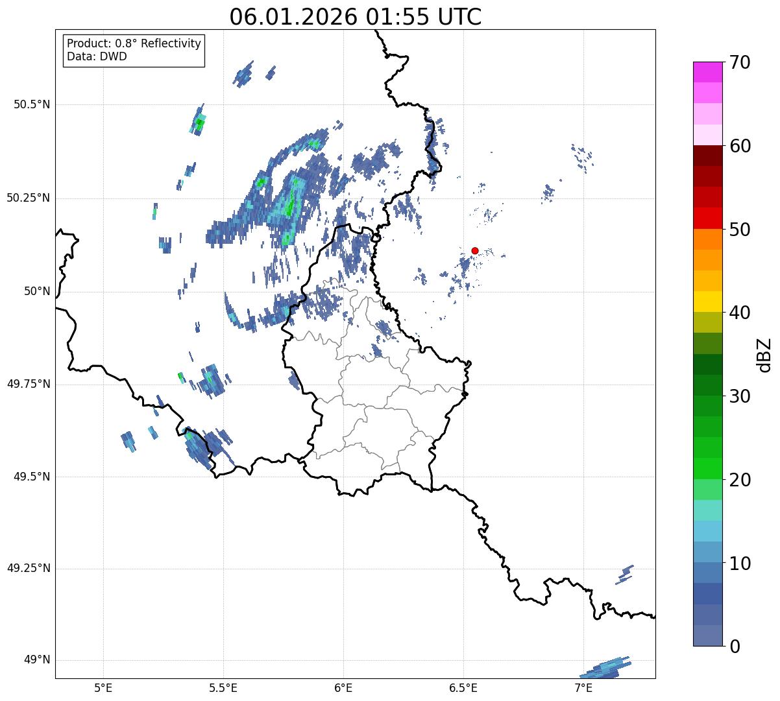Click the 'Product: 0.8° Reflectivity' label
780x701 pixels.
(134, 43)
